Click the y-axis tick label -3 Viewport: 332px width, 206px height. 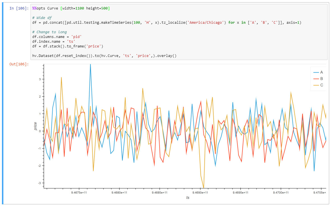tap(39, 183)
